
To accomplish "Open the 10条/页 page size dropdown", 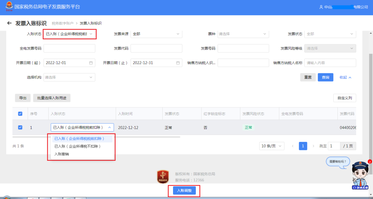I will coord(271,146).
